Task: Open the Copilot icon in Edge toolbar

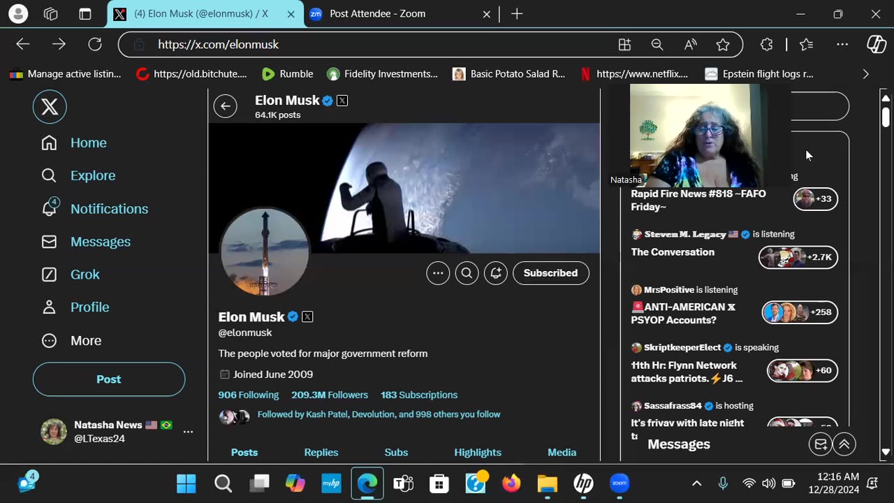Action: coord(877,44)
